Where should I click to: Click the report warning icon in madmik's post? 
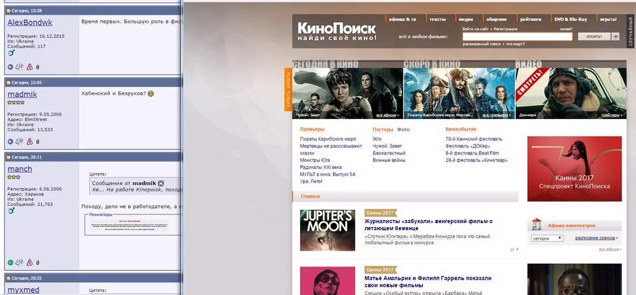click(30, 142)
